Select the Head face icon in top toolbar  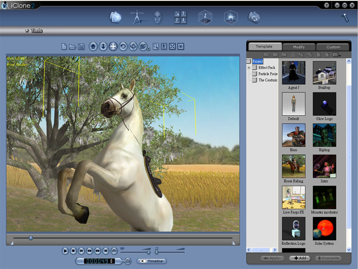(158, 17)
